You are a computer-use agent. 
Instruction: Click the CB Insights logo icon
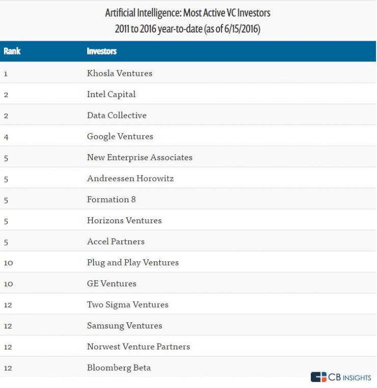(x=318, y=377)
